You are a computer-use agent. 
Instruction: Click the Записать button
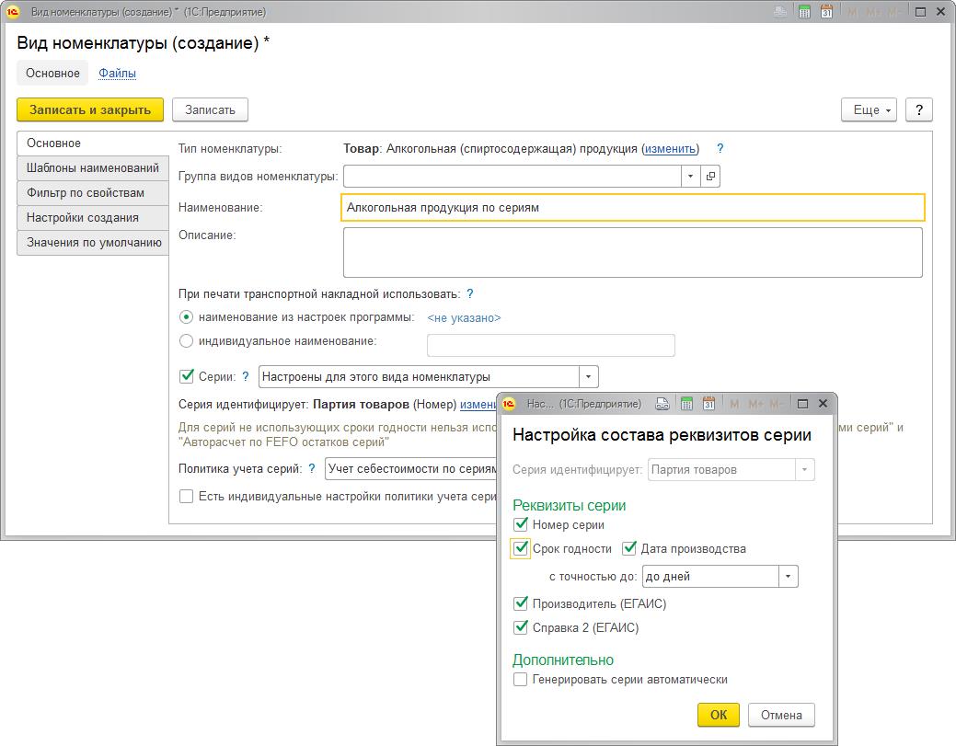click(210, 109)
